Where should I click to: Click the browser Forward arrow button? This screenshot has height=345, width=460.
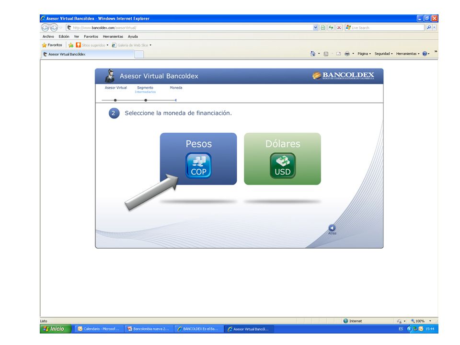coord(54,28)
